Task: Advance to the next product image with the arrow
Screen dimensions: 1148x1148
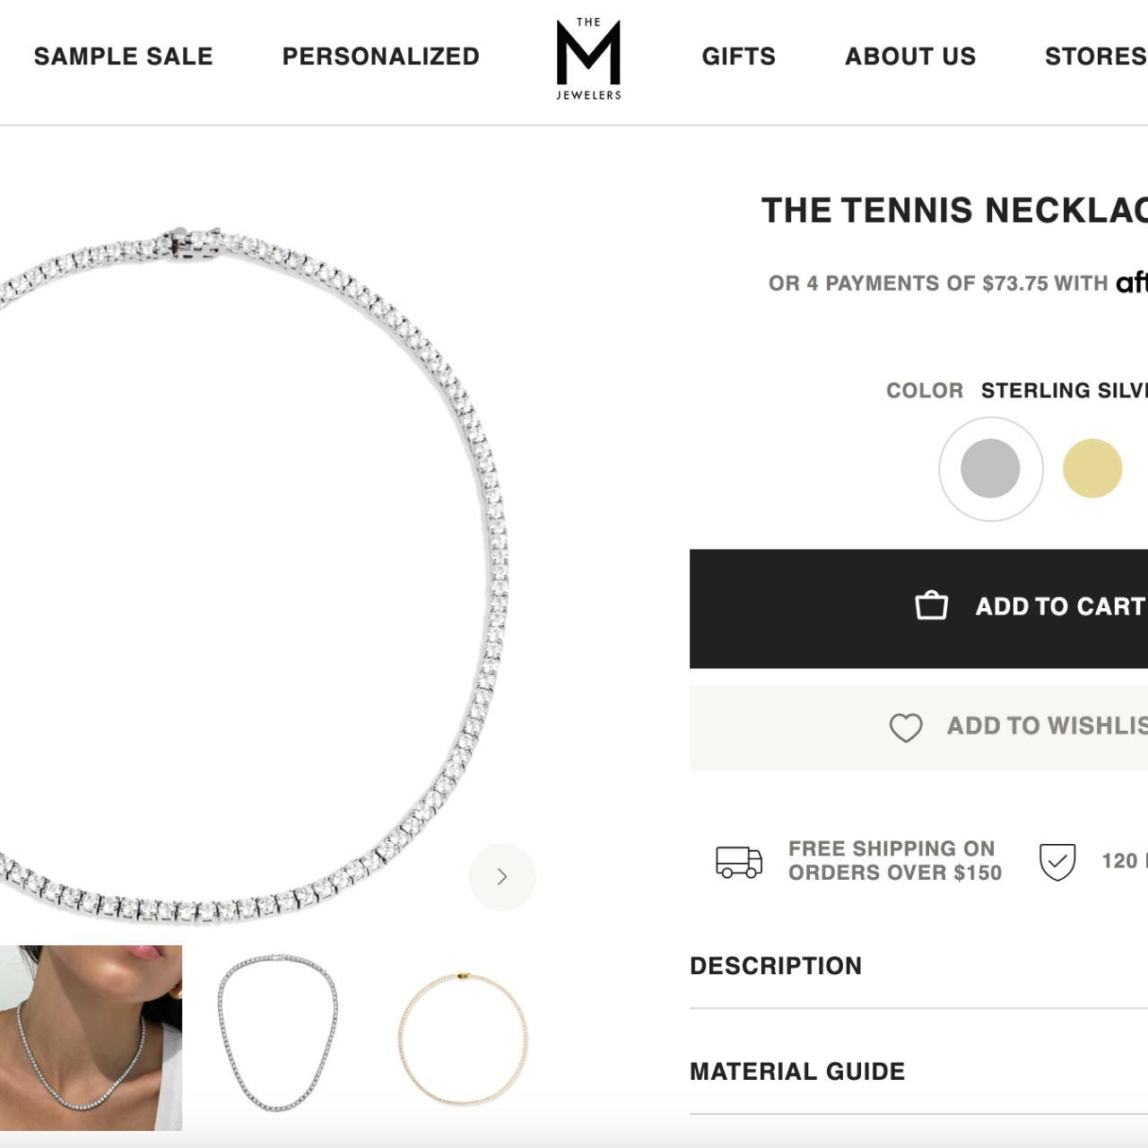Action: pos(502,877)
